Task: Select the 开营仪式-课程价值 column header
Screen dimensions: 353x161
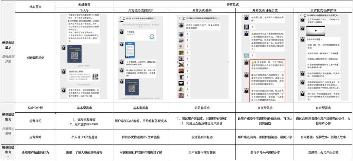Action: click(x=265, y=10)
